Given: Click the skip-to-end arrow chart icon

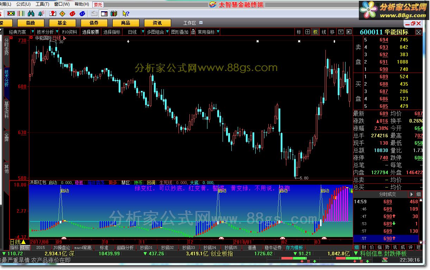Looking at the screenshot, I should click(x=349, y=32).
